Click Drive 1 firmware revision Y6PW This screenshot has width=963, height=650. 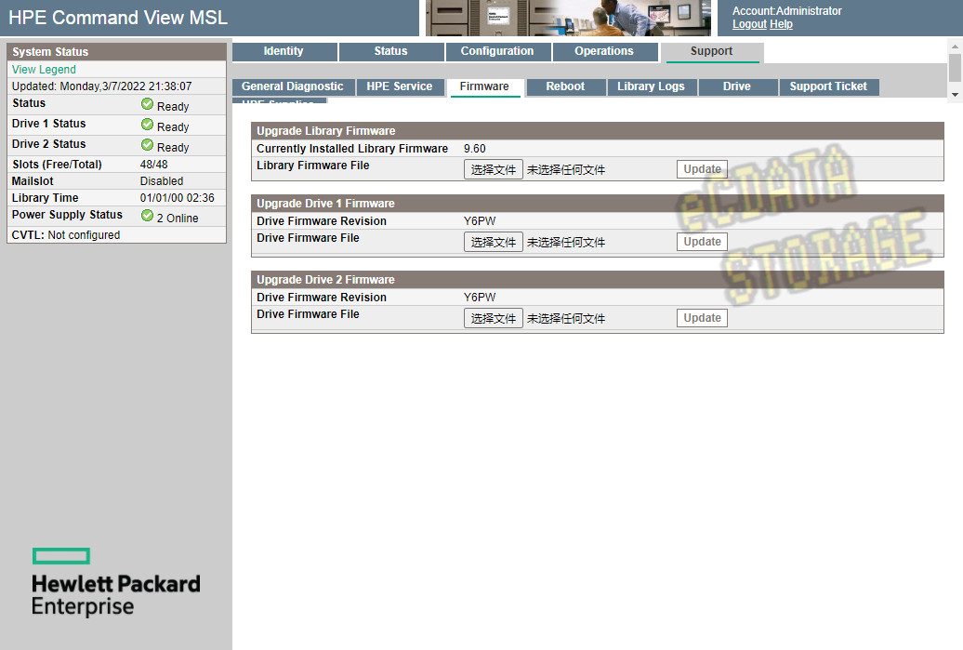point(480,221)
